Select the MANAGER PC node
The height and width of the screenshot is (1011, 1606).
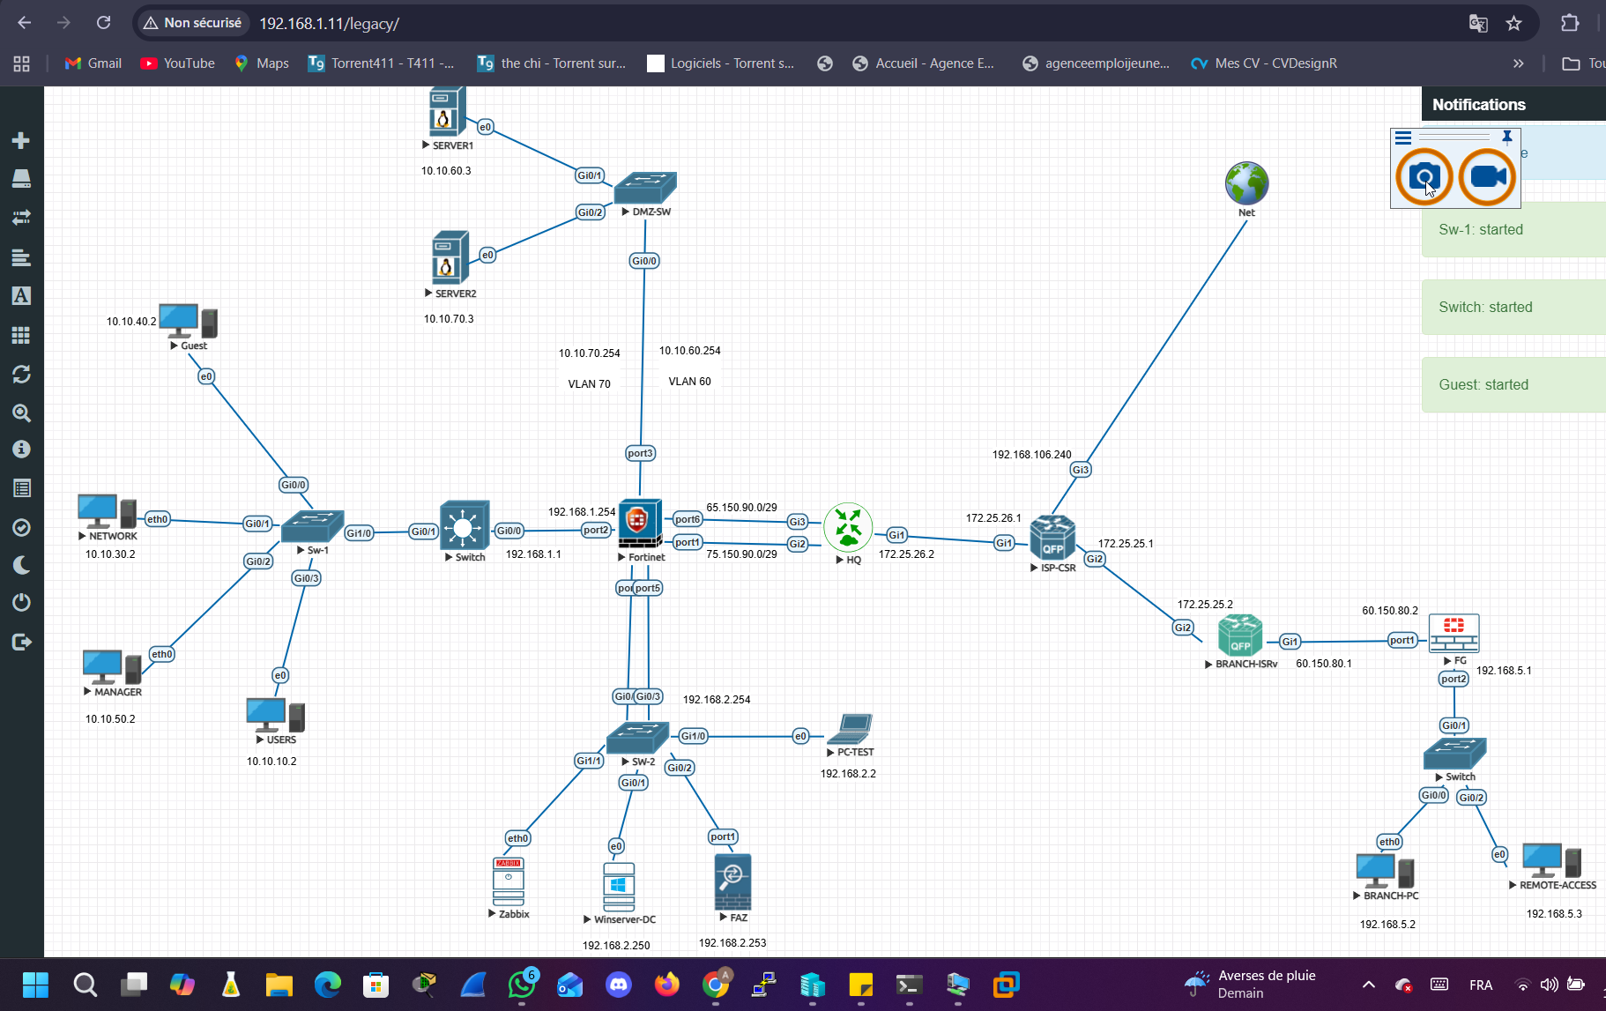click(112, 668)
